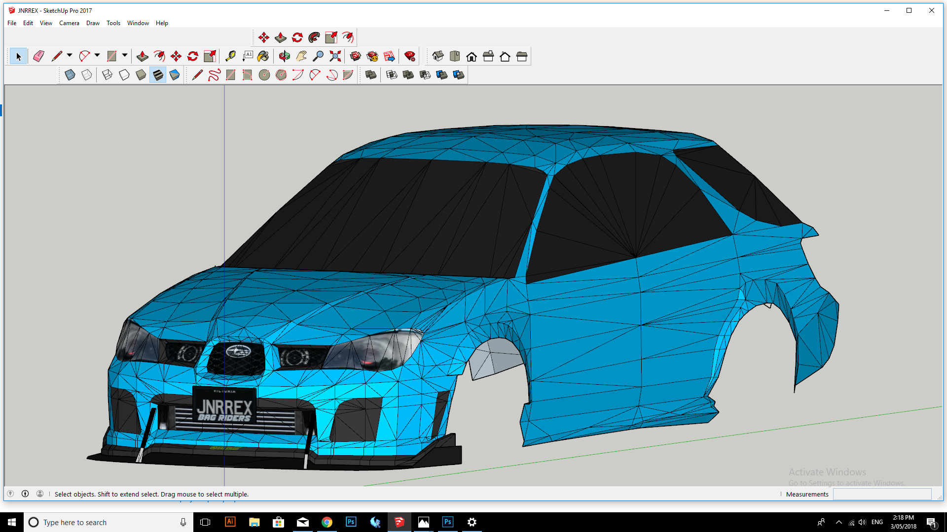Open the Tools menu
The height and width of the screenshot is (532, 947).
tap(113, 23)
